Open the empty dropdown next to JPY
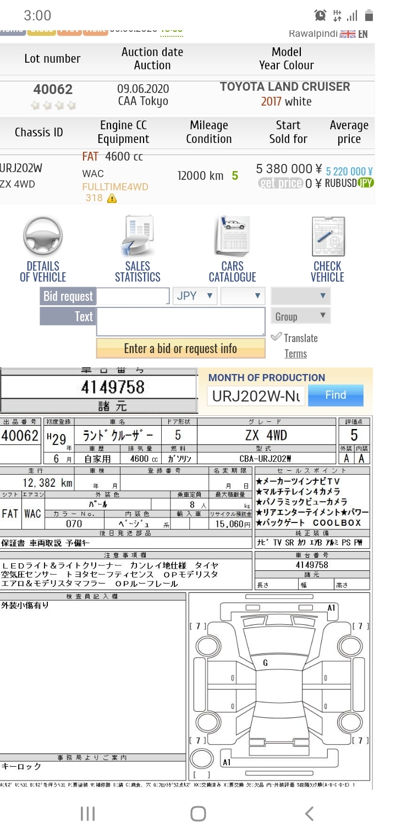Screen dimensions: 396x836 pos(243,296)
